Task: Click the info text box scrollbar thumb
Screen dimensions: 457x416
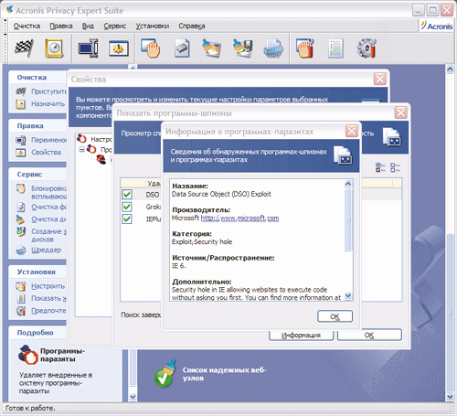Action: pyautogui.click(x=348, y=219)
